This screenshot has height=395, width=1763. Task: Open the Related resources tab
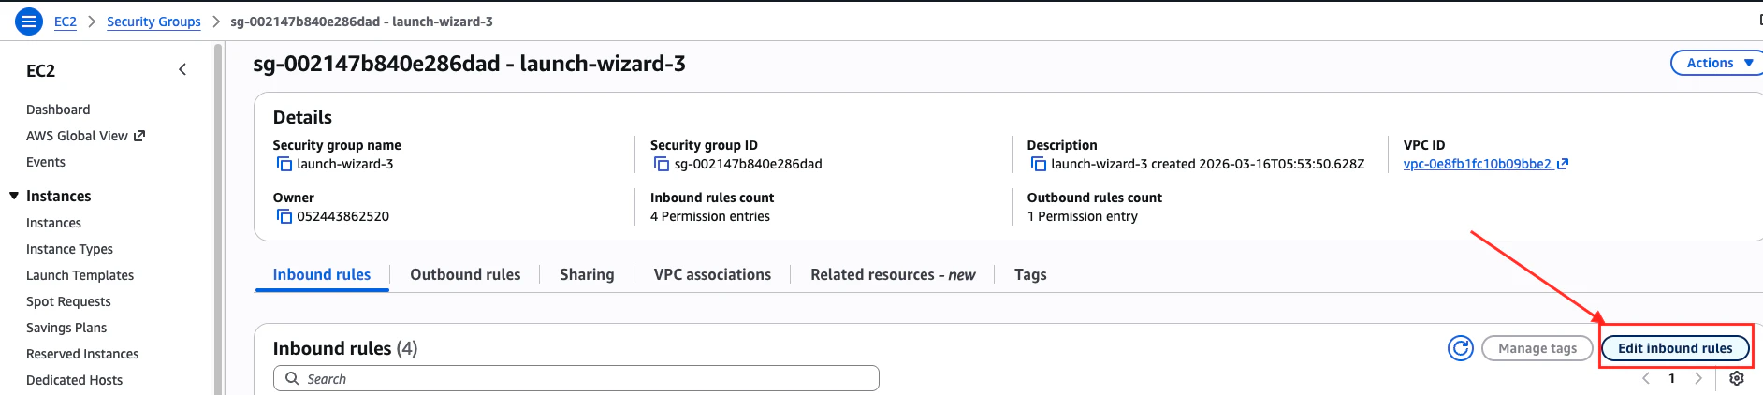[x=893, y=274]
